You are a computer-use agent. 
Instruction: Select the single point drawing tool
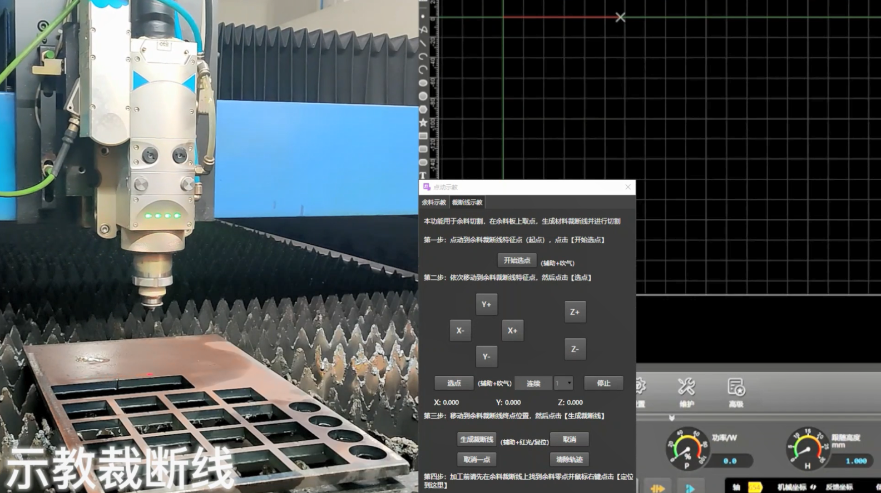423,17
